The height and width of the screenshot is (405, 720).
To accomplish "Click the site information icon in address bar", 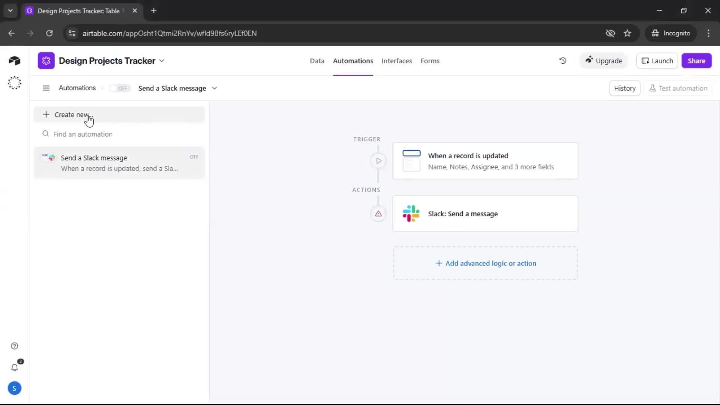I will point(72,33).
